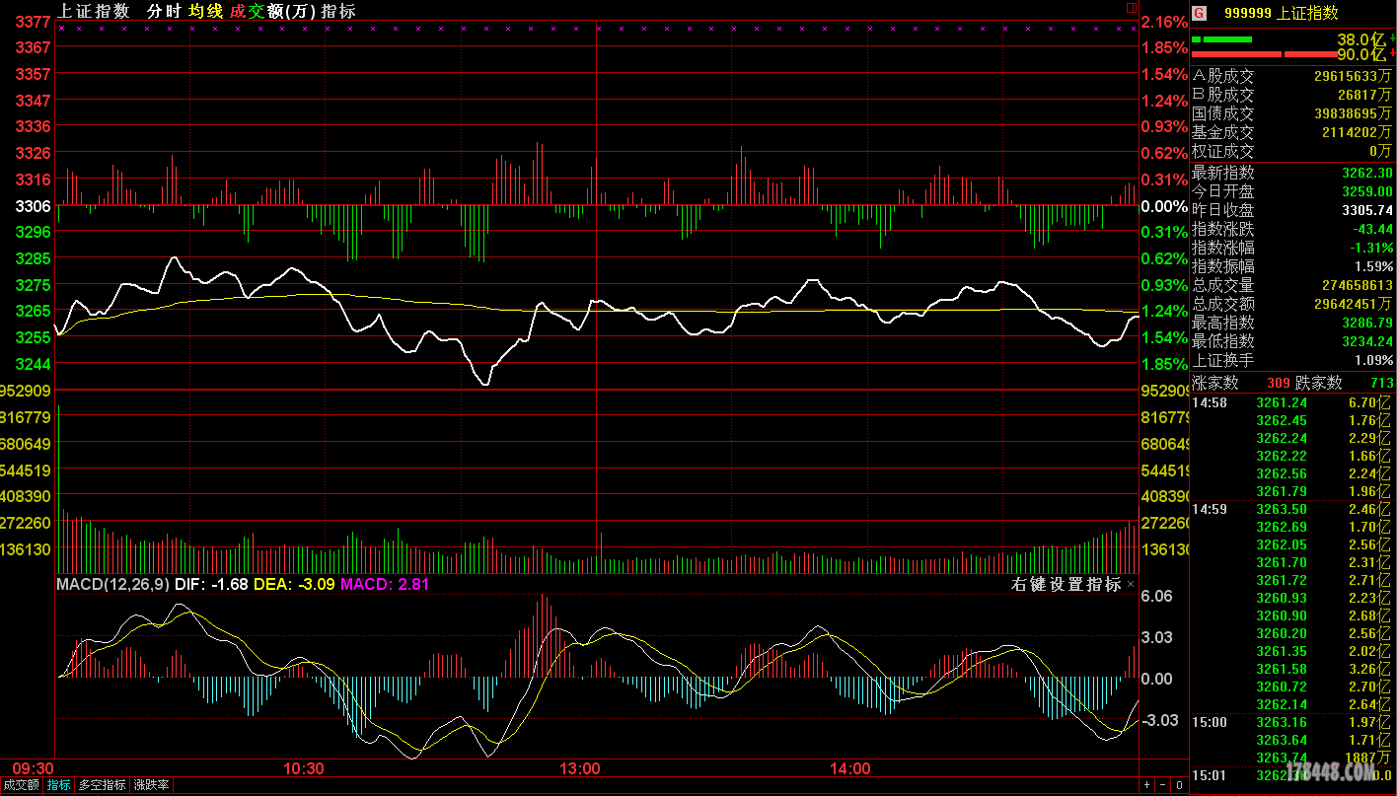Click the 09:30 time axis label

pos(33,769)
